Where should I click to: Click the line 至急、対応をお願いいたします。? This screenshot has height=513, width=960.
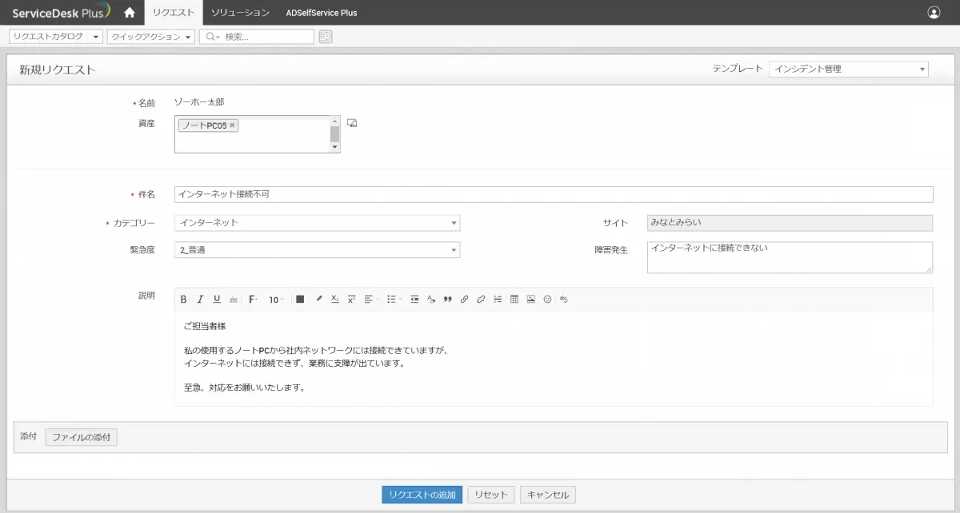click(x=245, y=388)
